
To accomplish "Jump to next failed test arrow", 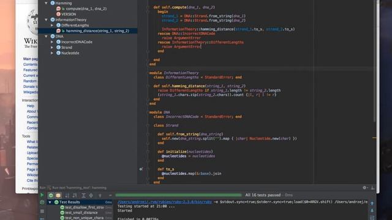I will [x=110, y=196].
